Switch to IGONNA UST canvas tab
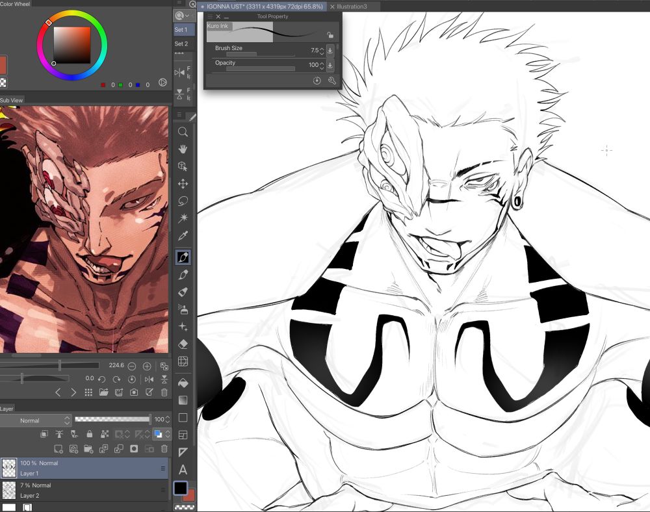The image size is (650, 512). point(263,6)
